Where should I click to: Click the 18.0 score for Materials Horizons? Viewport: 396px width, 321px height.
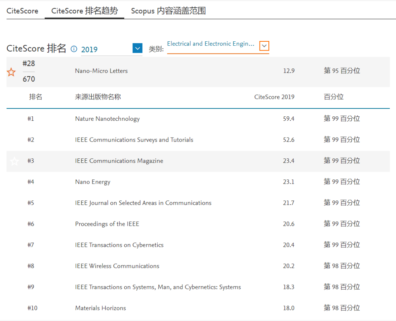289,308
